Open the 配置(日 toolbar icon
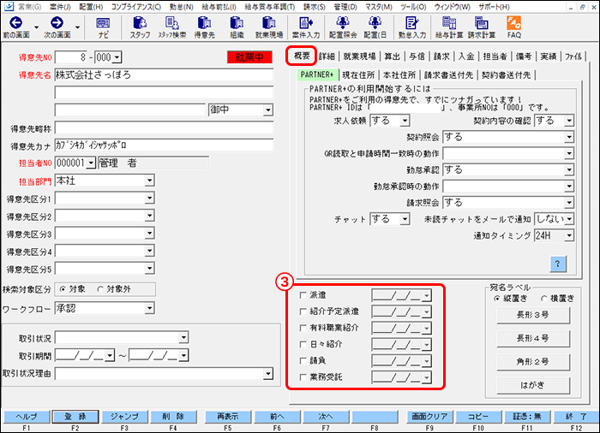The width and height of the screenshot is (600, 433). tap(375, 27)
